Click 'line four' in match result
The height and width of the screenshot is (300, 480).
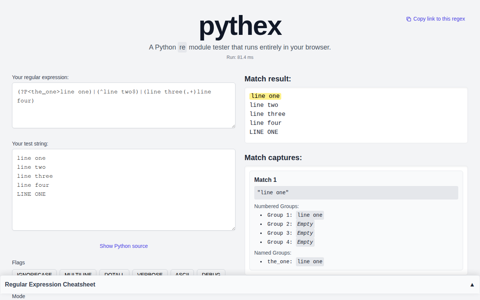[265, 123]
